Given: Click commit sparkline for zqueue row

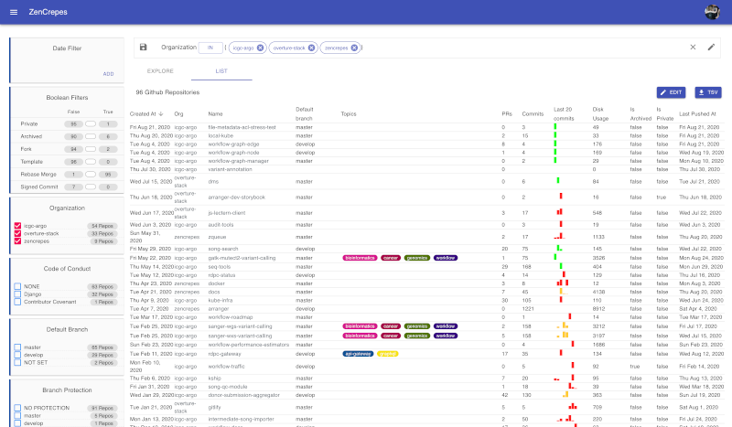Looking at the screenshot, I should pyautogui.click(x=560, y=237).
